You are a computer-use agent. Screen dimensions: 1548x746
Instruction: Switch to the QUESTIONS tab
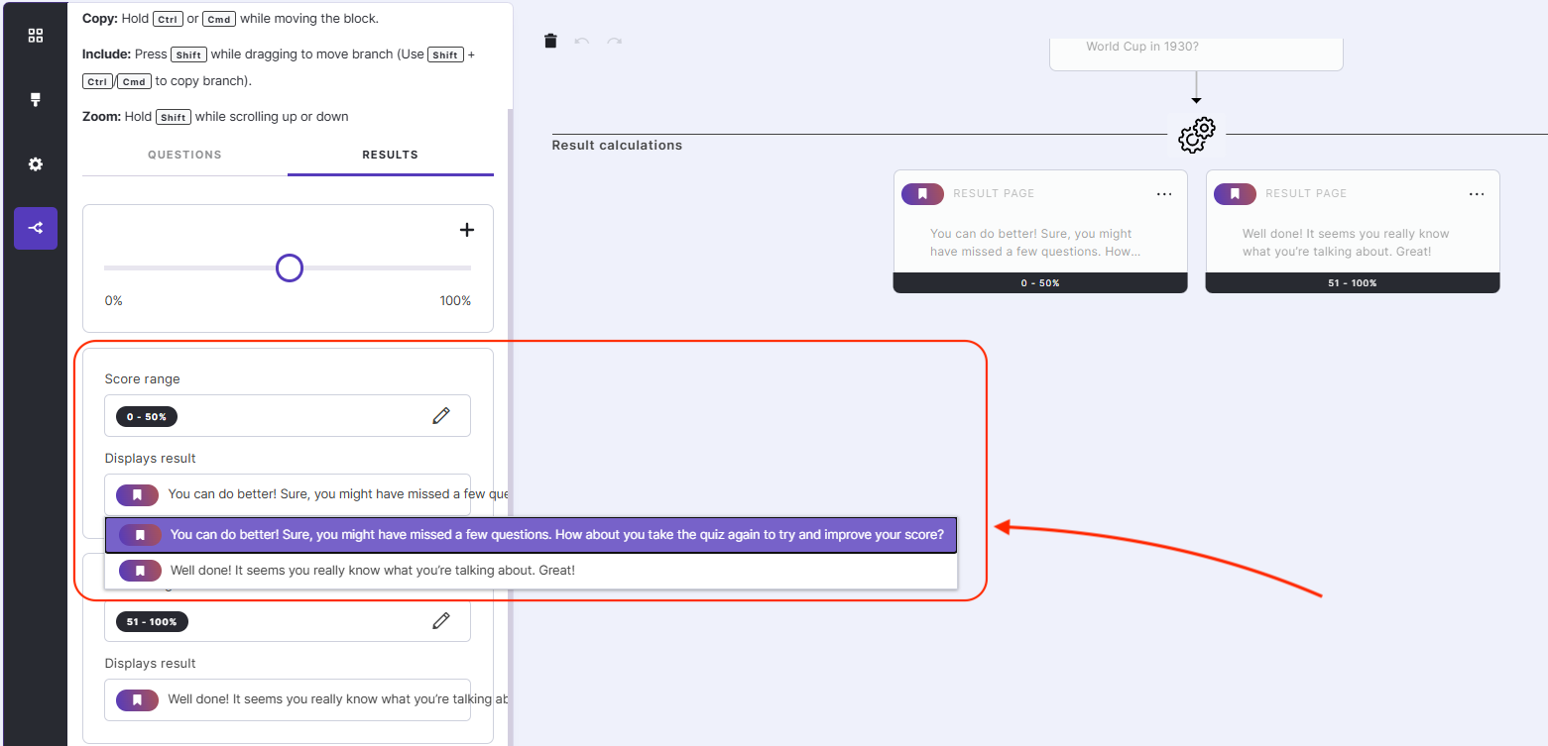point(184,155)
